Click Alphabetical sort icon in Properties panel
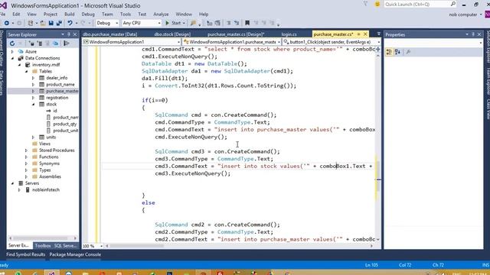The height and width of the screenshot is (275, 490). click(x=397, y=52)
